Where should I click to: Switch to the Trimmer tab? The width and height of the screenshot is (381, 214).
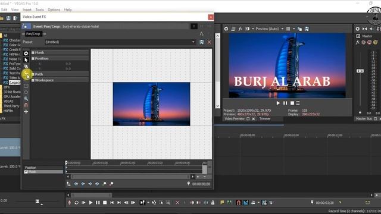[x=265, y=119]
